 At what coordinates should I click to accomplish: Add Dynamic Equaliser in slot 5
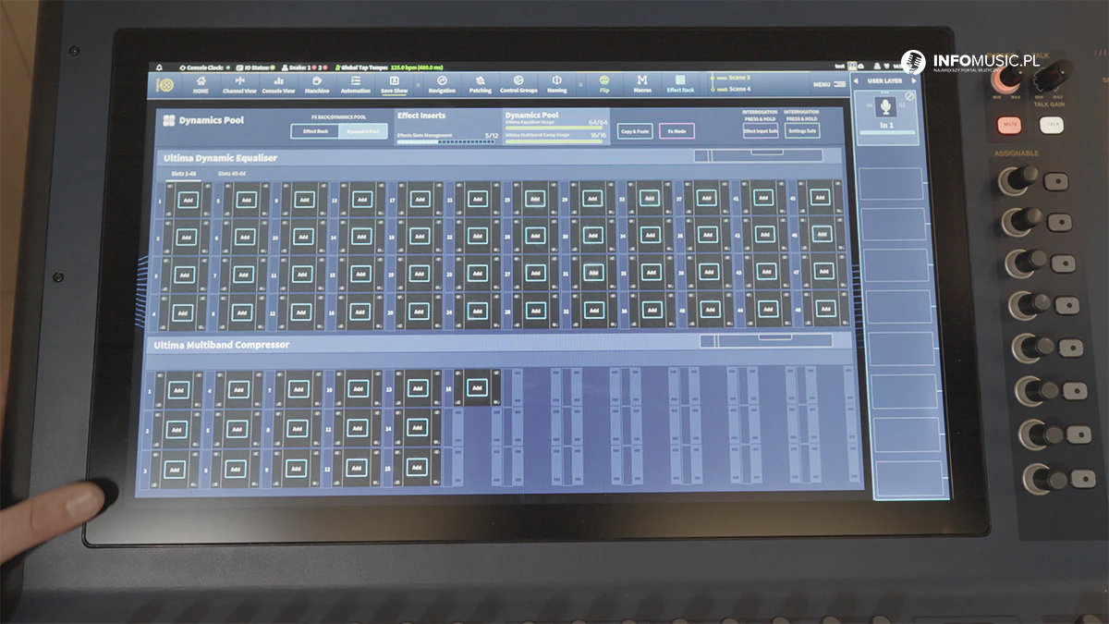(x=245, y=199)
